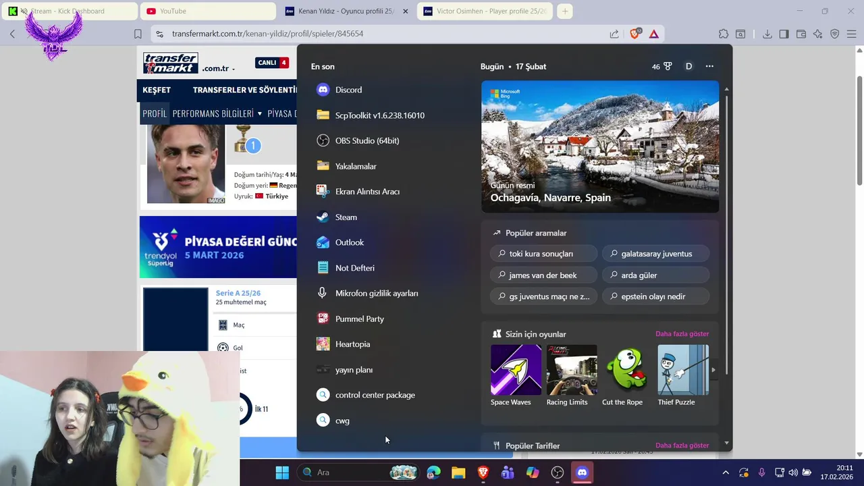Open Microsoft Teams from taskbar
This screenshot has width=864, height=486.
tap(508, 473)
